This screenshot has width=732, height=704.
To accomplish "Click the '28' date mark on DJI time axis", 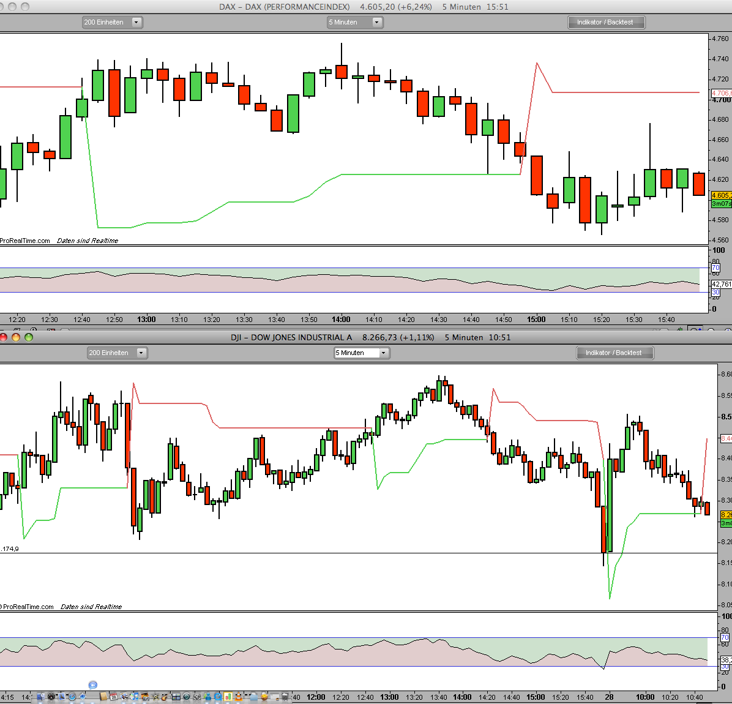I will pos(609,697).
